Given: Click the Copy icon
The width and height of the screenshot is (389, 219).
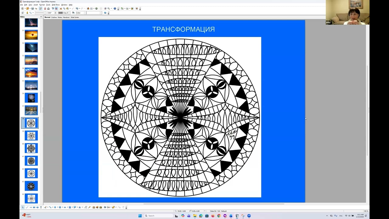Looking at the screenshot, I should (x=64, y=9).
